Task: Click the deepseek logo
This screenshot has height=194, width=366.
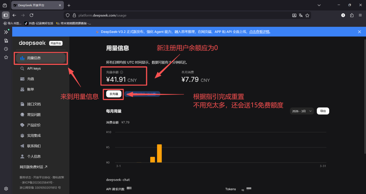Action: 32,43
